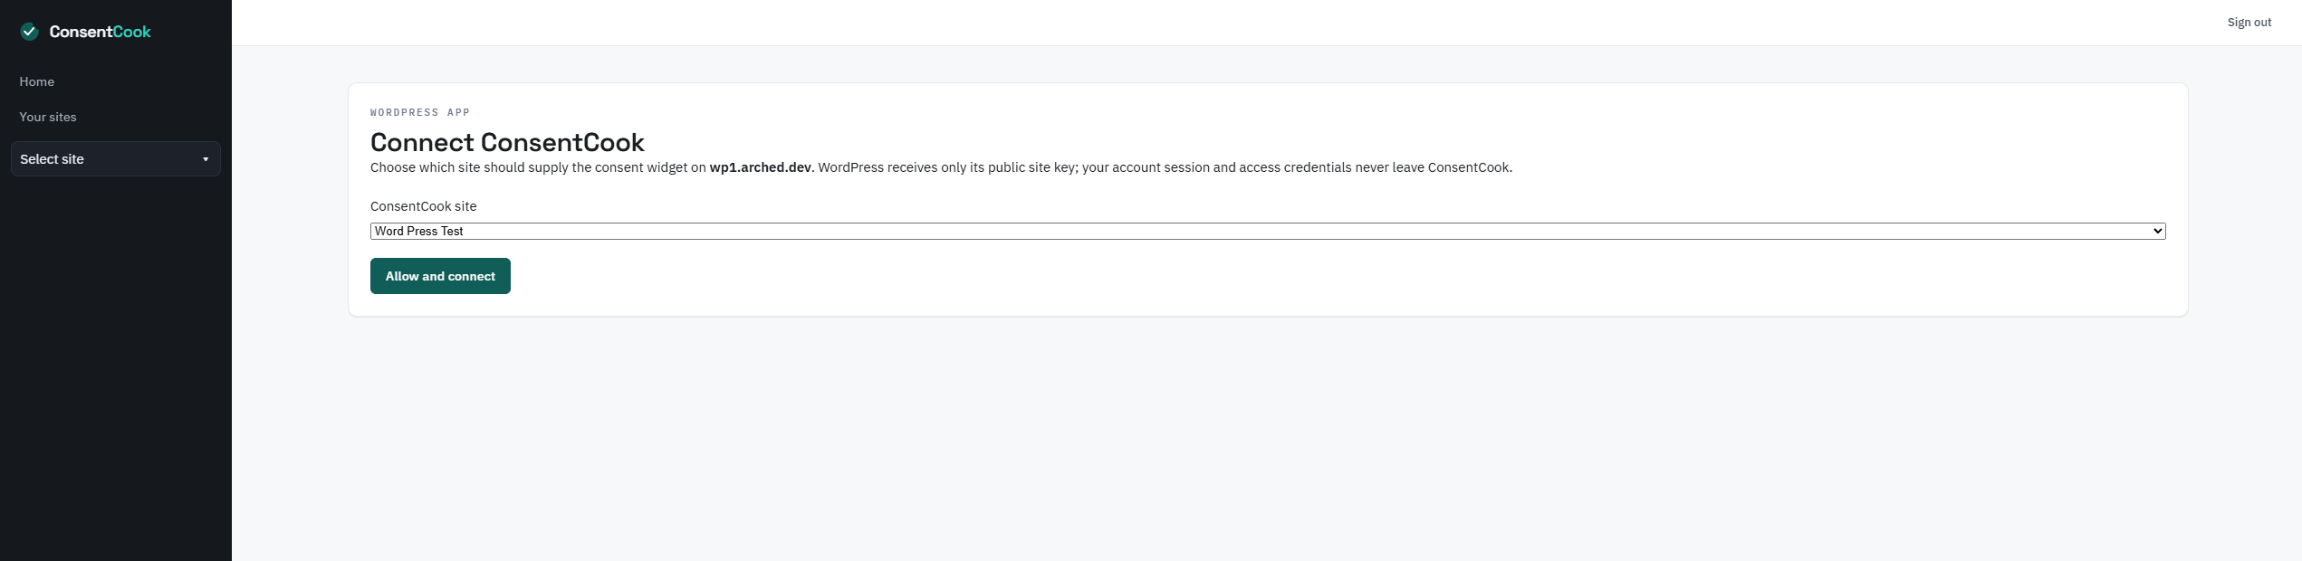This screenshot has height=561, width=2302.
Task: Click the wp1.arched.dev domain text
Action: (x=760, y=167)
